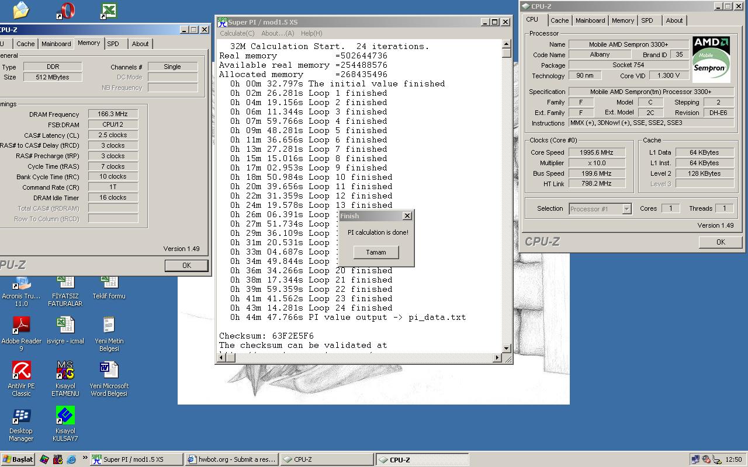
Task: Select Mainboard tab in right CPU-Z window
Action: (x=590, y=20)
